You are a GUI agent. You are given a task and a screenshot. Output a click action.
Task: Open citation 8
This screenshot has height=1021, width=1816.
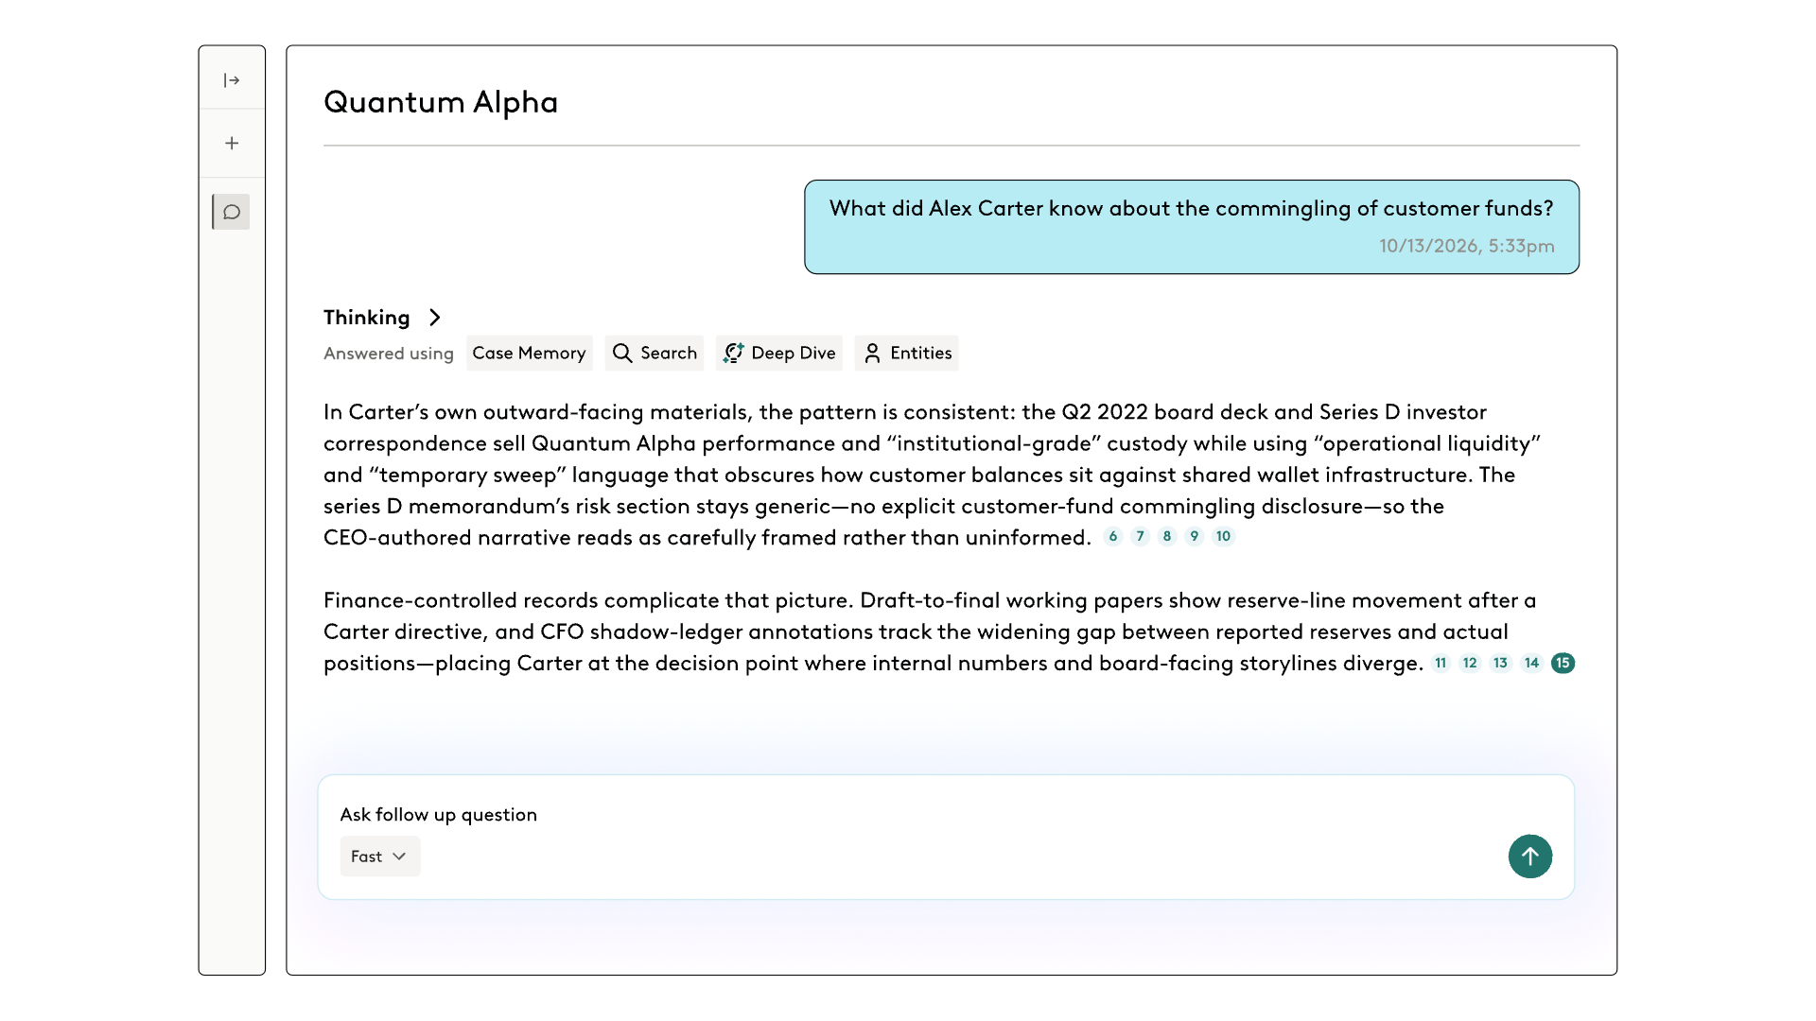point(1167,537)
